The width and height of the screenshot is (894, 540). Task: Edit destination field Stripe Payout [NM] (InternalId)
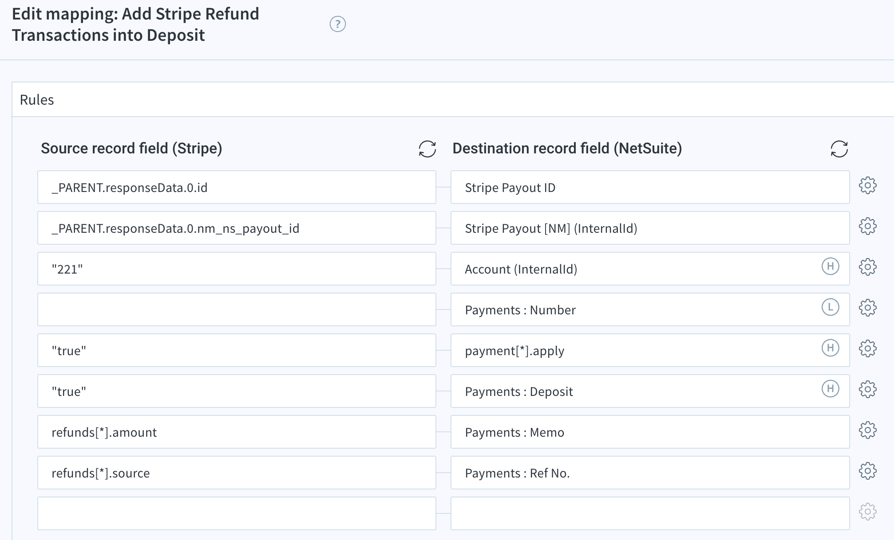pos(650,228)
